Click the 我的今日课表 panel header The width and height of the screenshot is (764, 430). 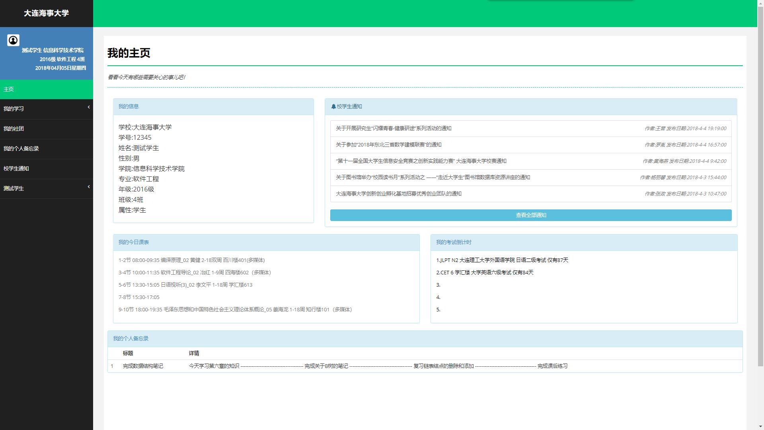coord(266,242)
